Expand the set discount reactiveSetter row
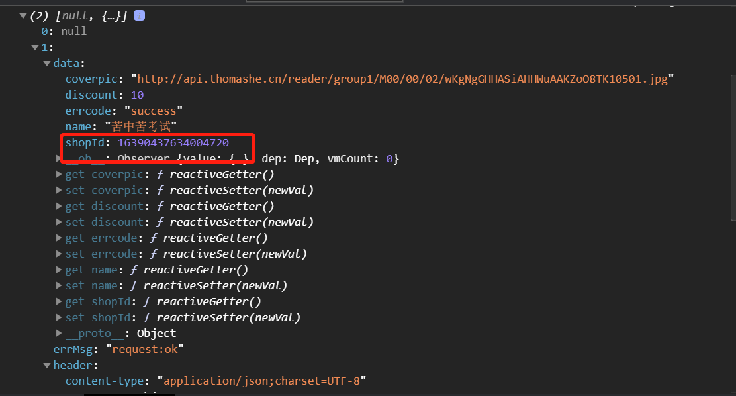The height and width of the screenshot is (396, 736). point(59,222)
